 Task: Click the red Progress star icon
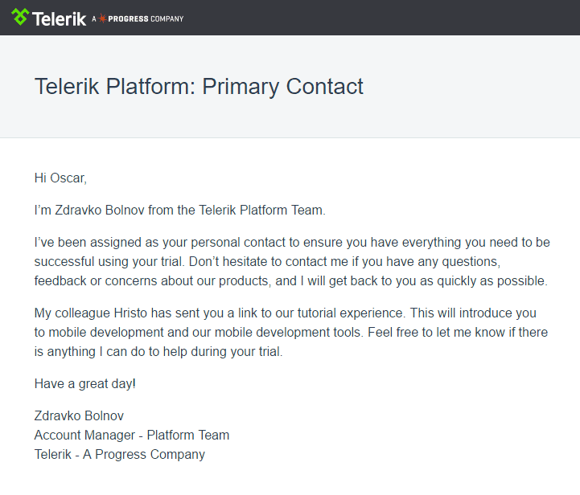[x=102, y=18]
